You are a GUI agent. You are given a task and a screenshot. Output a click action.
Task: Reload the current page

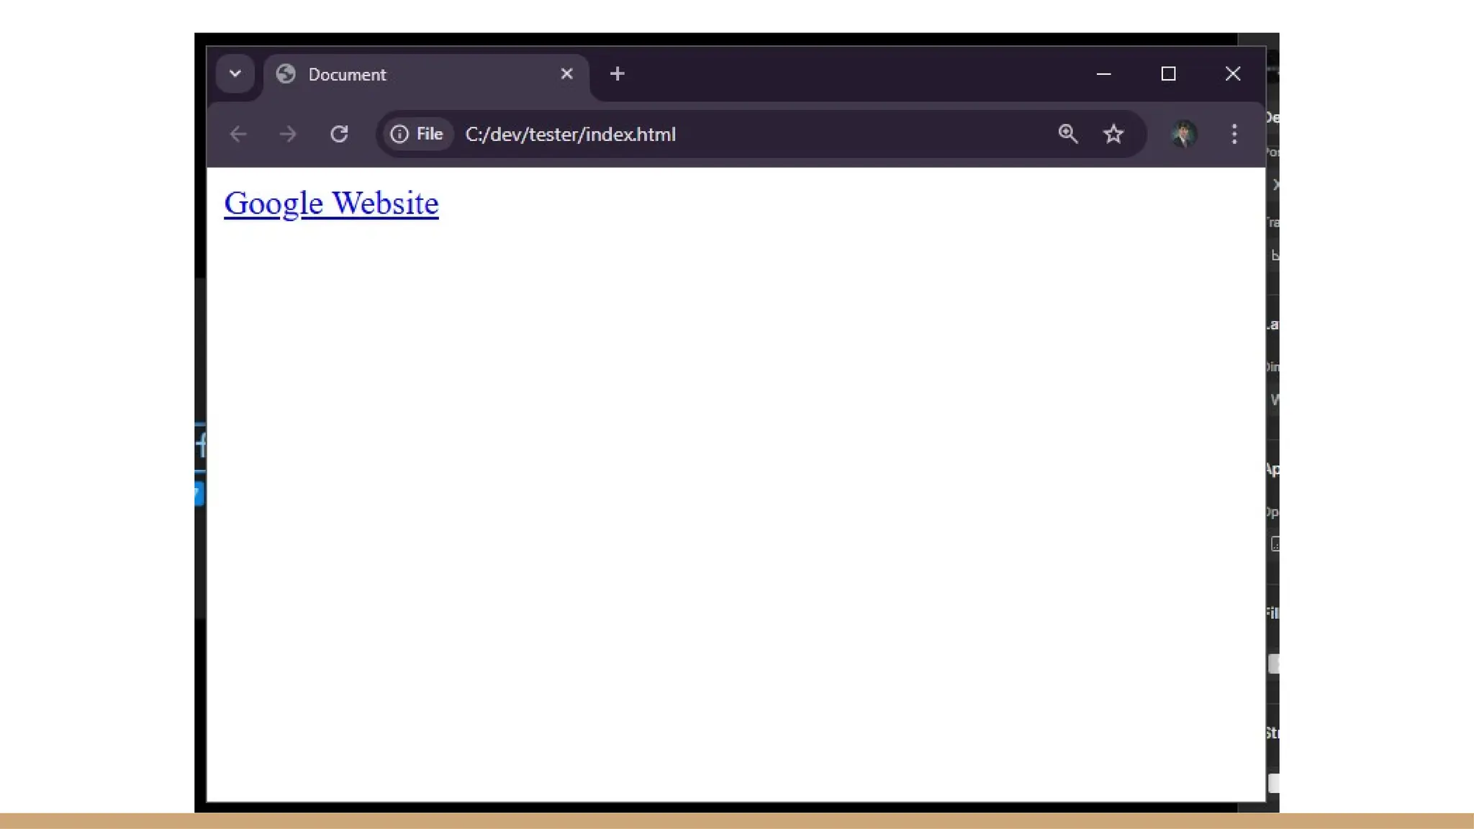[x=339, y=135]
